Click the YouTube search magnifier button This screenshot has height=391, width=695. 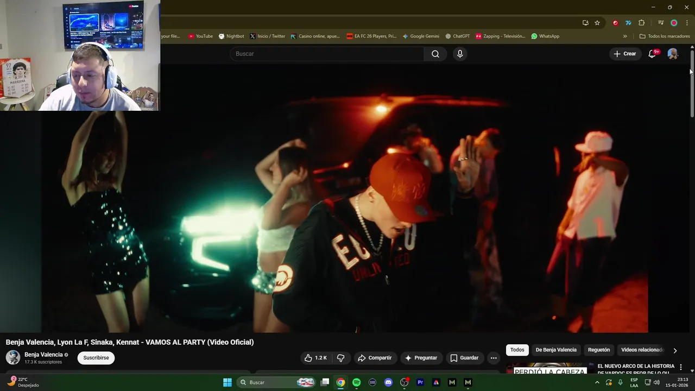pyautogui.click(x=435, y=54)
